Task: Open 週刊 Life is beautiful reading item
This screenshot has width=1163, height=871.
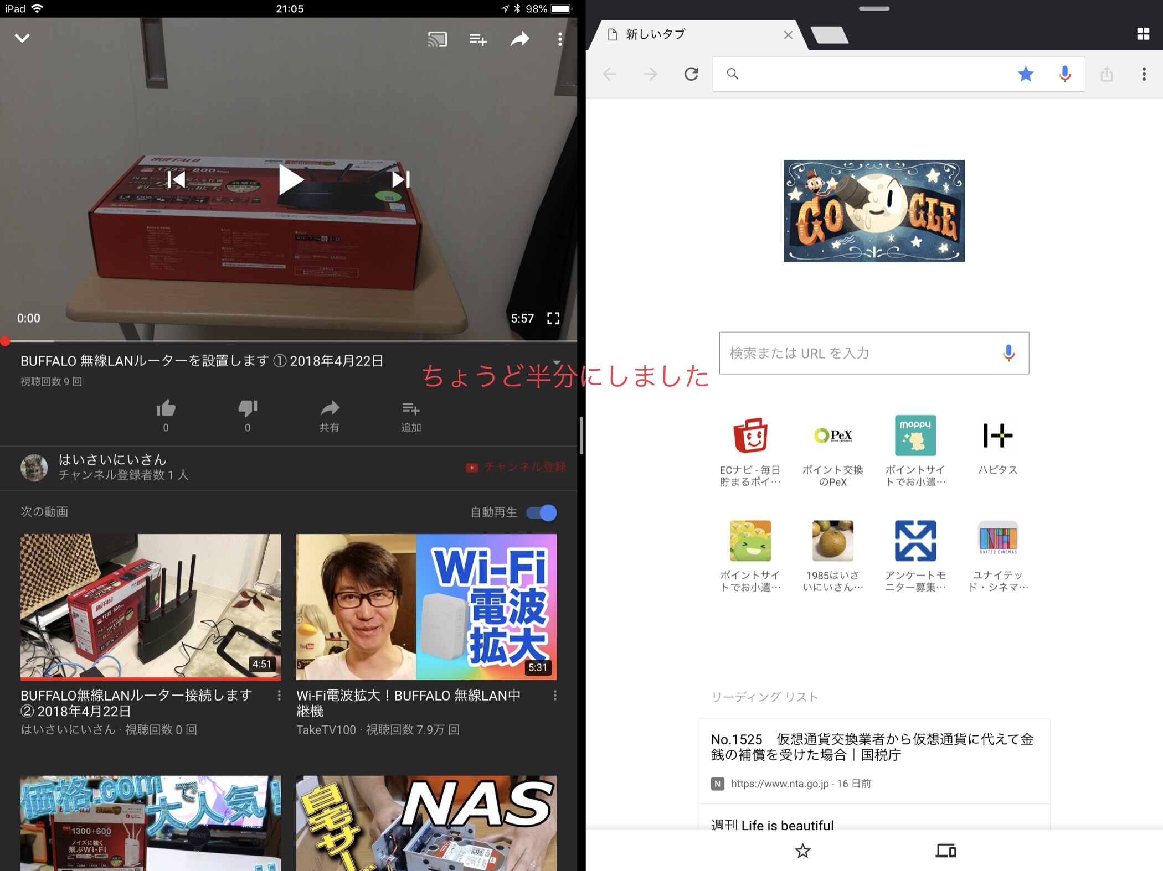Action: pos(874,818)
